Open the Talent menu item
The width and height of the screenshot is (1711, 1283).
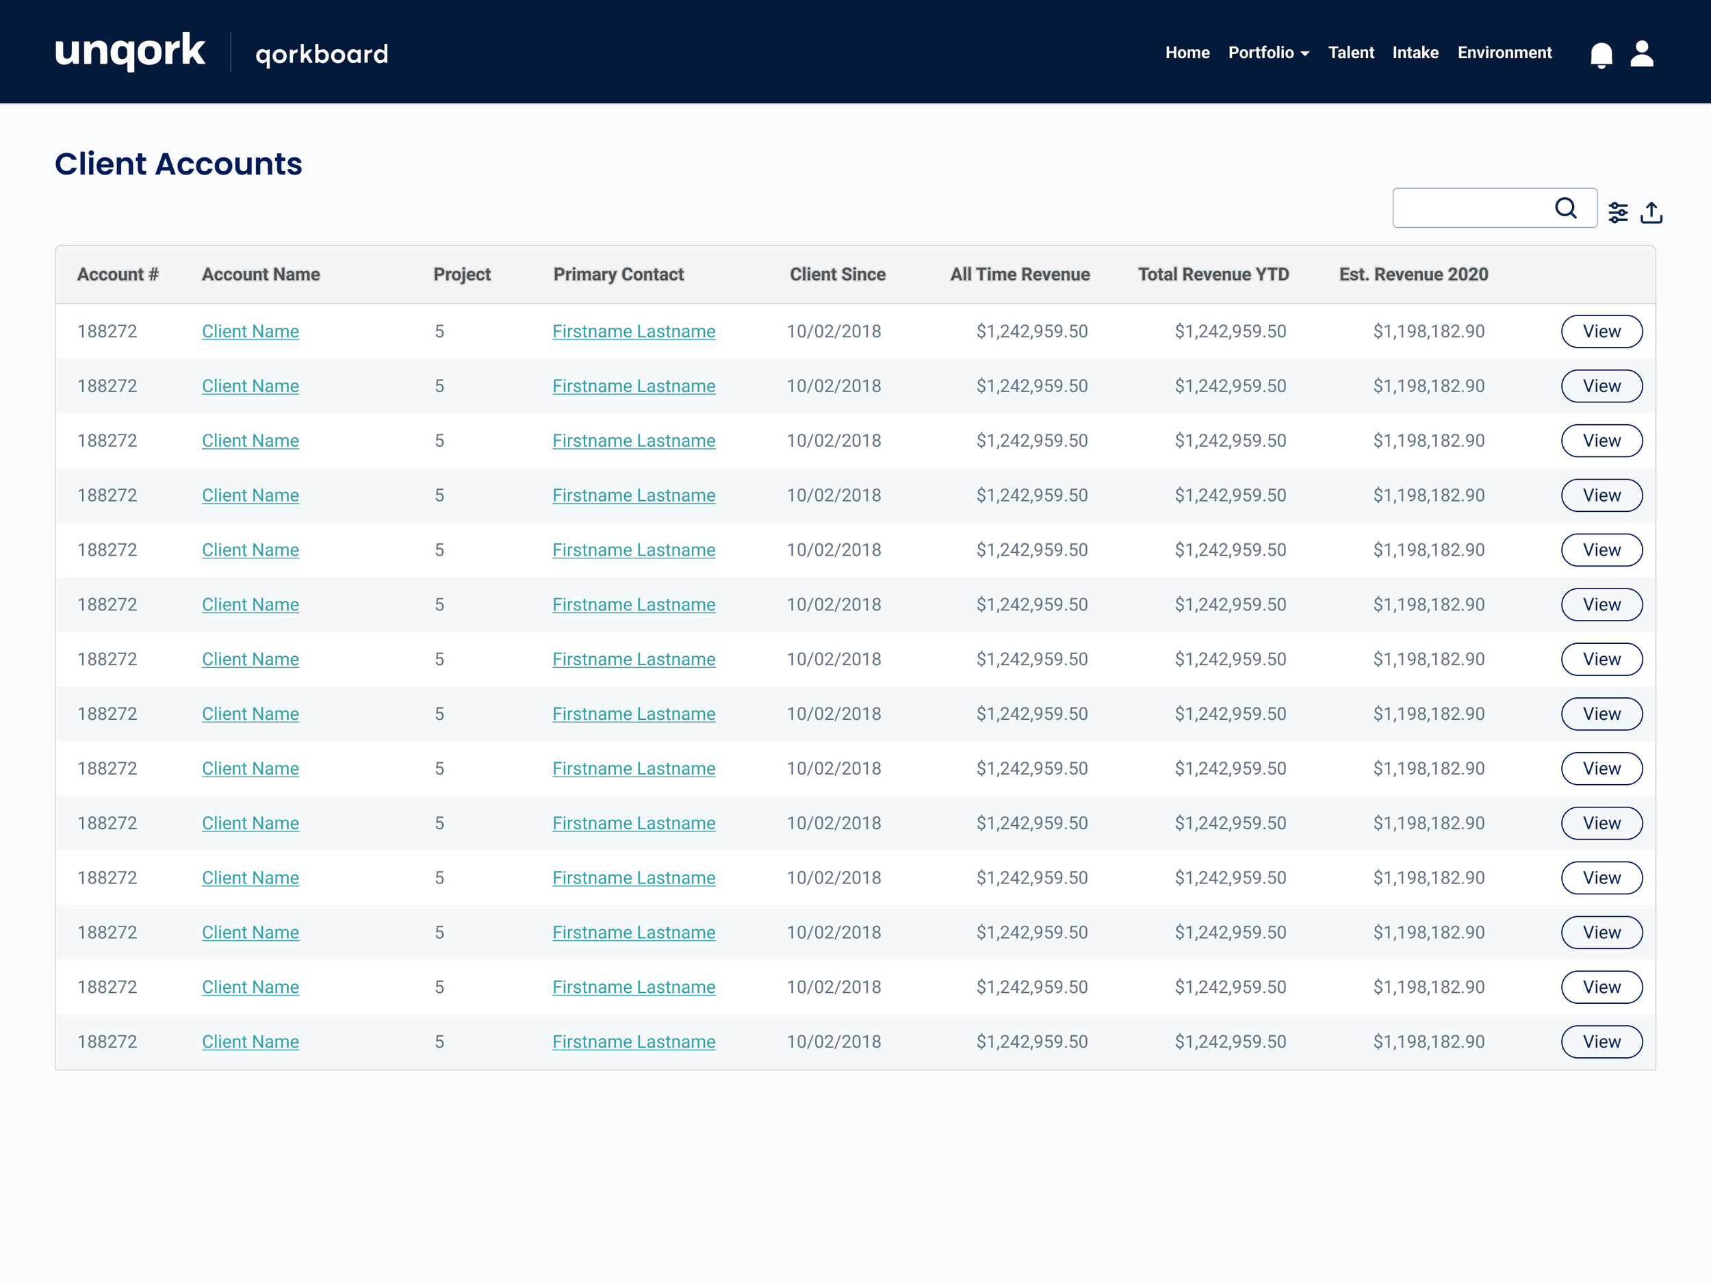[x=1350, y=53]
